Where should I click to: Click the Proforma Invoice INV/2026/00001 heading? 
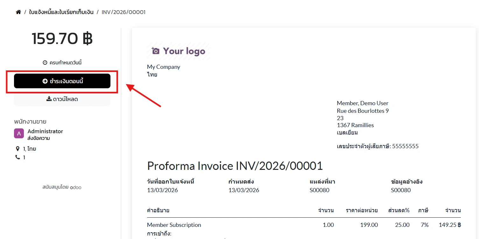tap(235, 166)
